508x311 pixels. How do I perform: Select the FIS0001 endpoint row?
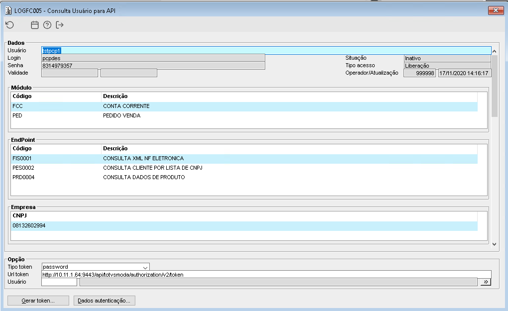coord(244,158)
